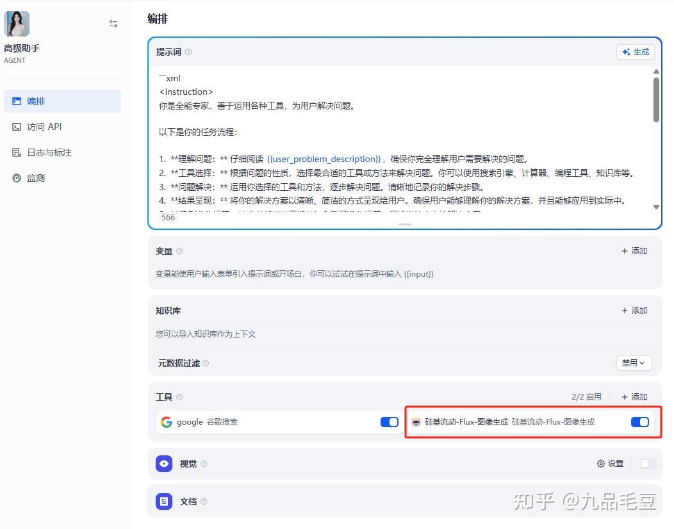The height and width of the screenshot is (529, 674).
Task: Disable the 硅基流动-Flux-图像生成 toggle
Action: [639, 421]
